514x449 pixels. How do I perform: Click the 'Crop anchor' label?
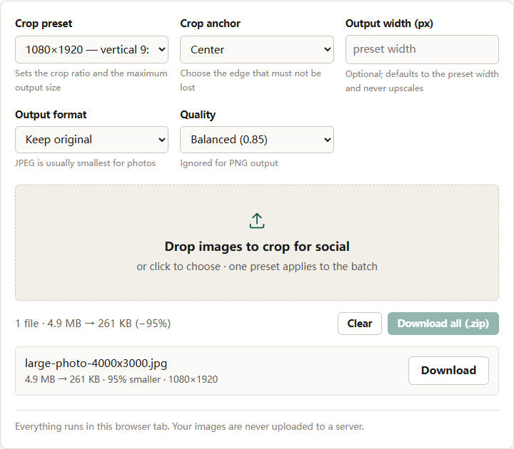(210, 24)
